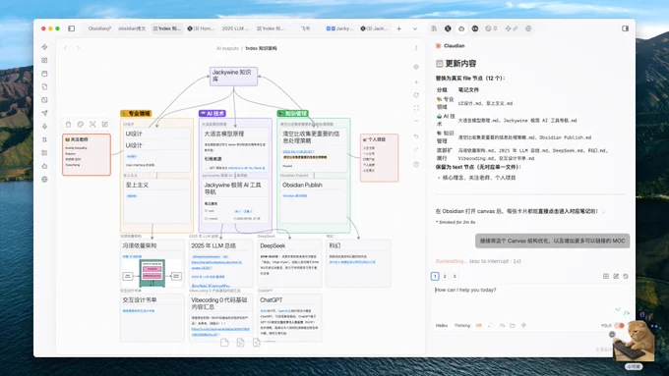Switch to the (3) Hom... tab

coord(201,28)
